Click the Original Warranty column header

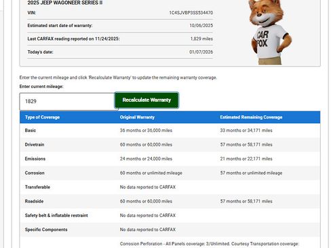point(137,117)
